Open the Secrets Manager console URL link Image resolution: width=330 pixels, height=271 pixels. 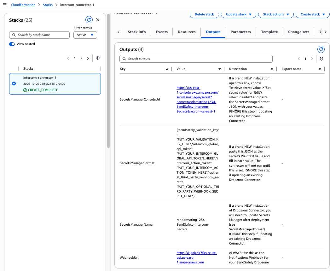(197, 100)
